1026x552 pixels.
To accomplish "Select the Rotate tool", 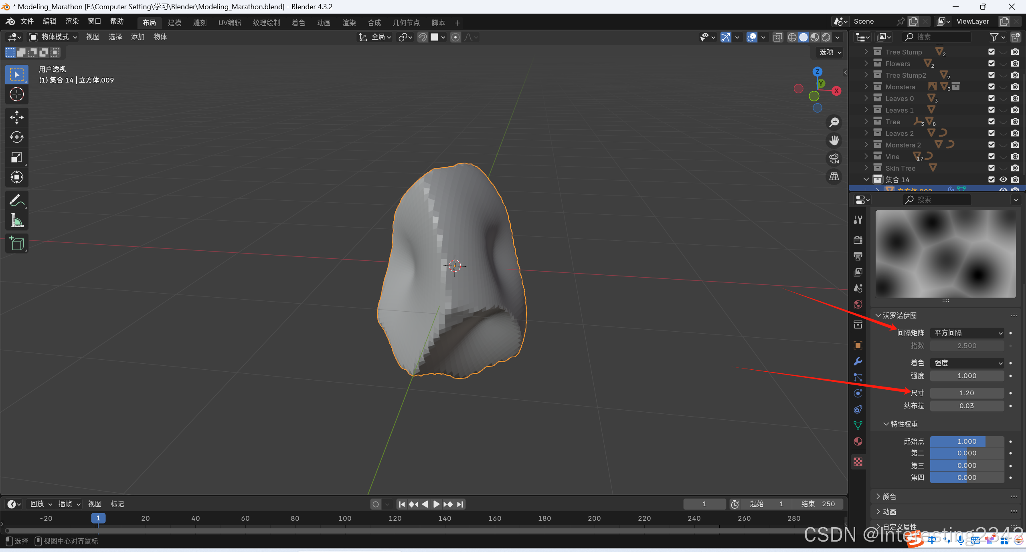I will pos(16,137).
